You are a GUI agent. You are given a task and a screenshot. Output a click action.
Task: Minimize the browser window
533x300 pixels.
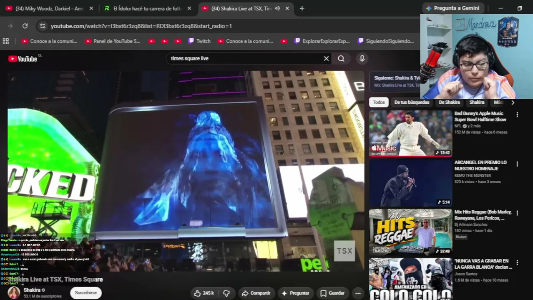pos(500,8)
